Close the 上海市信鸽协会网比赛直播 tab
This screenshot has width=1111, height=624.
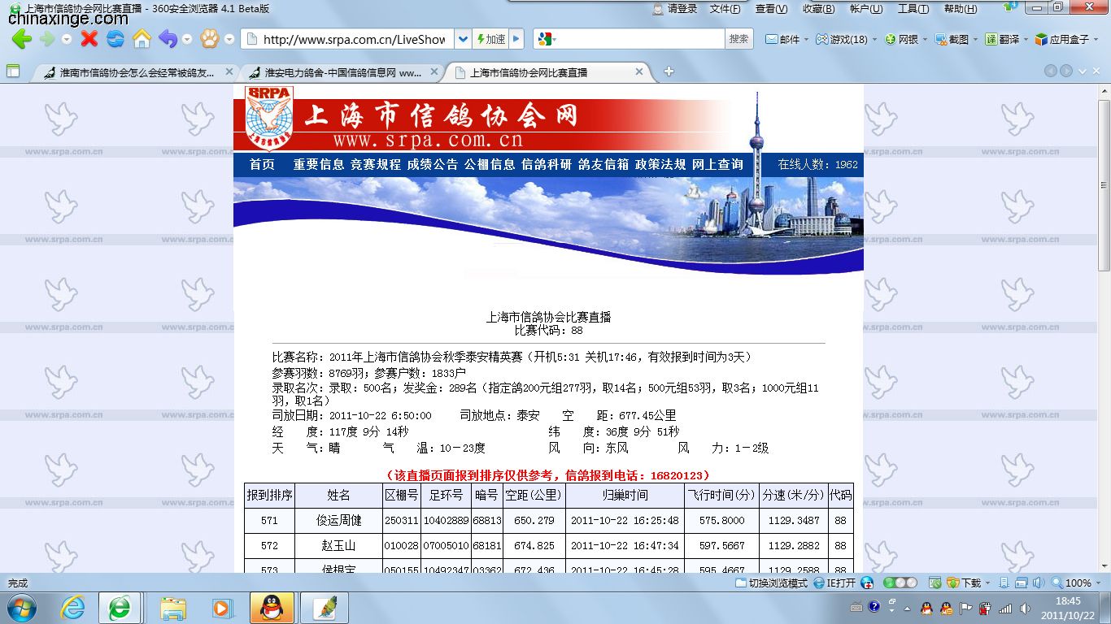(x=639, y=71)
